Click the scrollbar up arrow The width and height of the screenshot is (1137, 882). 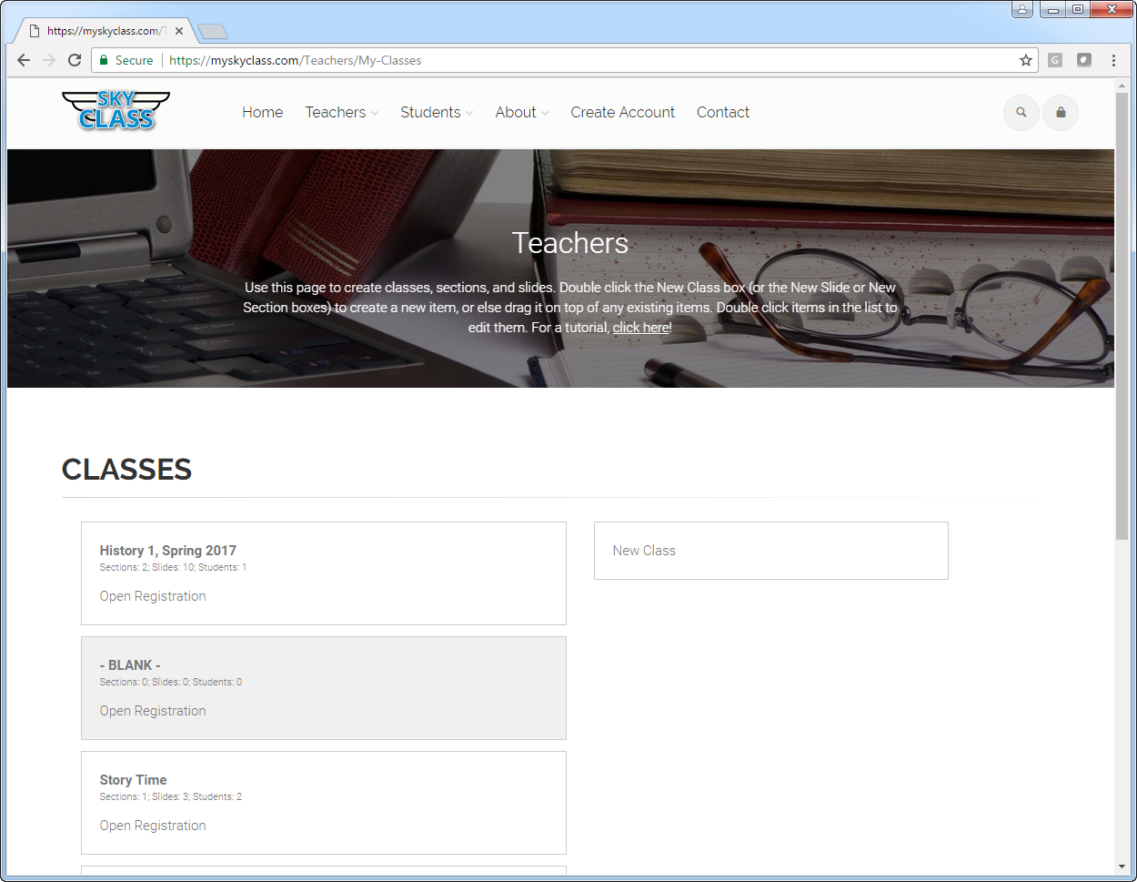(x=1122, y=85)
